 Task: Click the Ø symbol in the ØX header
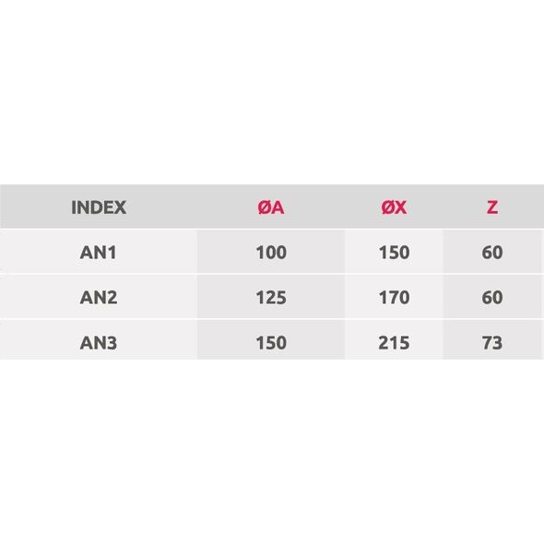pyautogui.click(x=388, y=207)
